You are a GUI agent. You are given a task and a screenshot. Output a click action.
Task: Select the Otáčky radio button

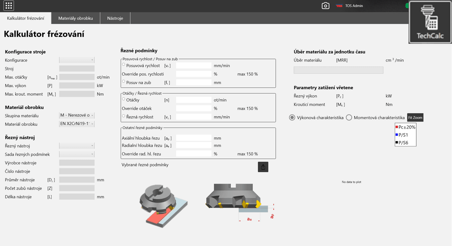[124, 99]
